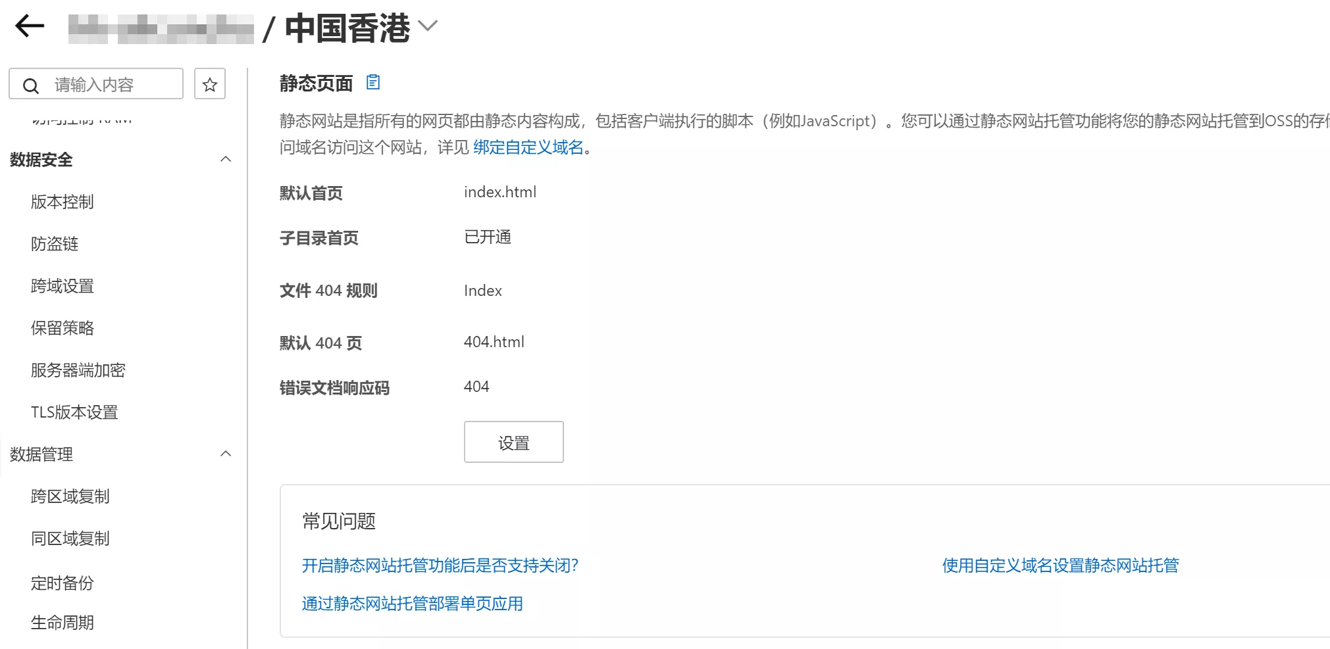The image size is (1330, 649).
Task: Open 保留策略 settings page
Action: tap(62, 328)
